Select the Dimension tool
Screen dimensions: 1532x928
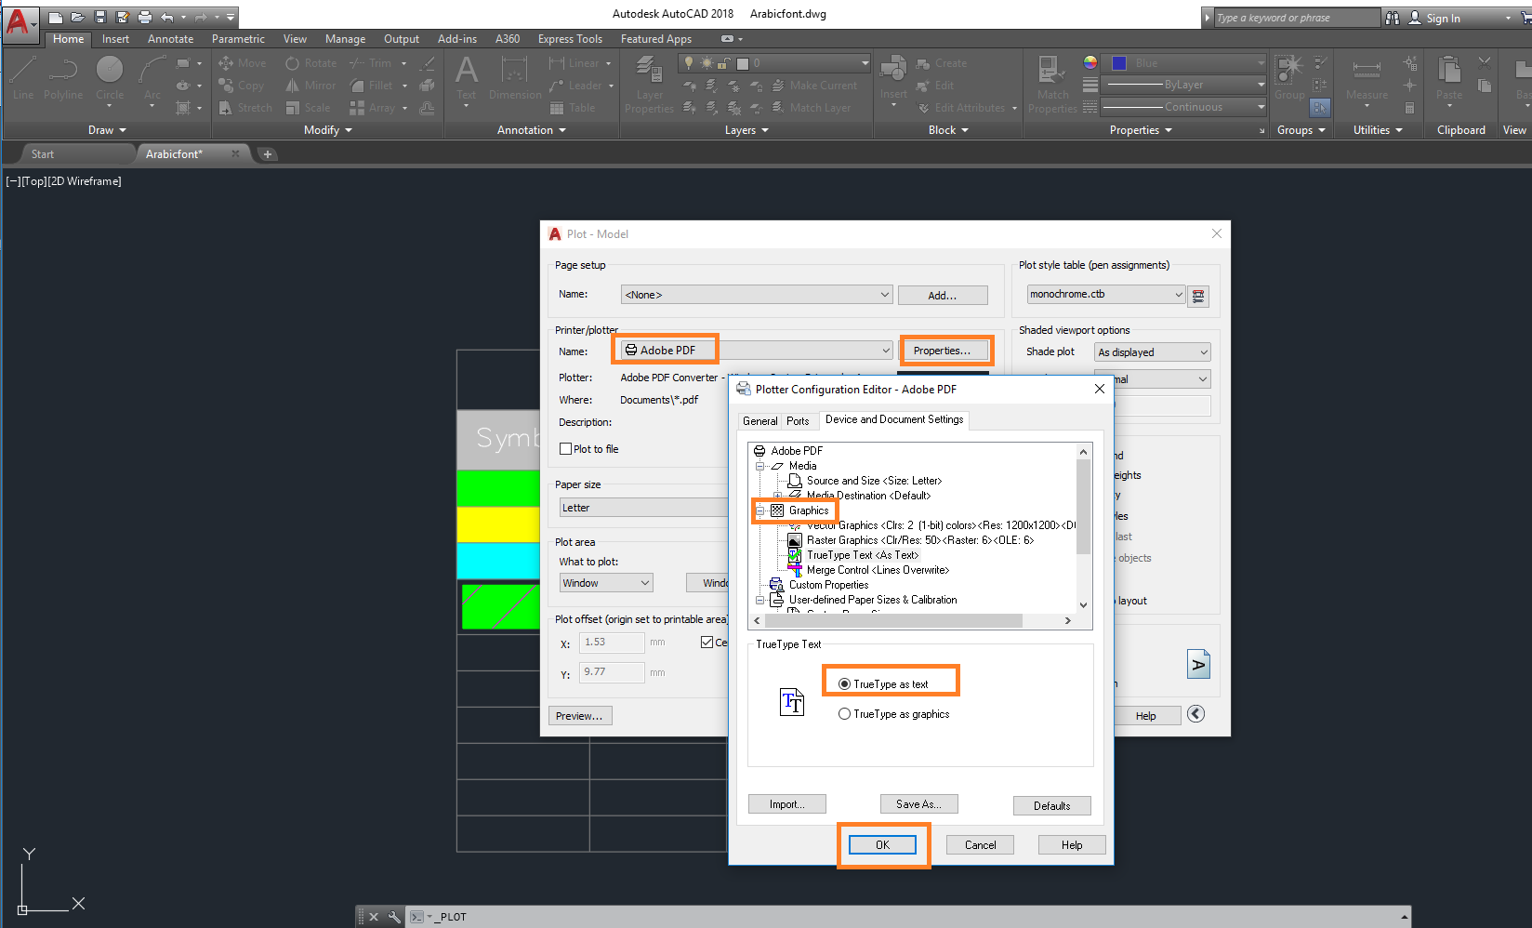point(514,82)
